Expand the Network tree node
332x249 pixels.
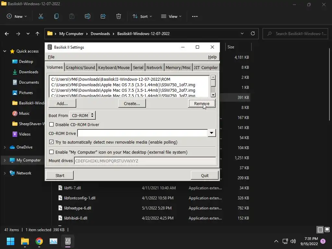[x=5, y=173]
